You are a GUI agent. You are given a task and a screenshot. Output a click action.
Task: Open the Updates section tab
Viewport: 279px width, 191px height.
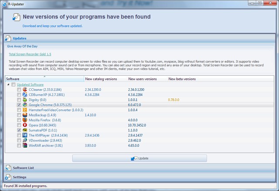coord(139,38)
